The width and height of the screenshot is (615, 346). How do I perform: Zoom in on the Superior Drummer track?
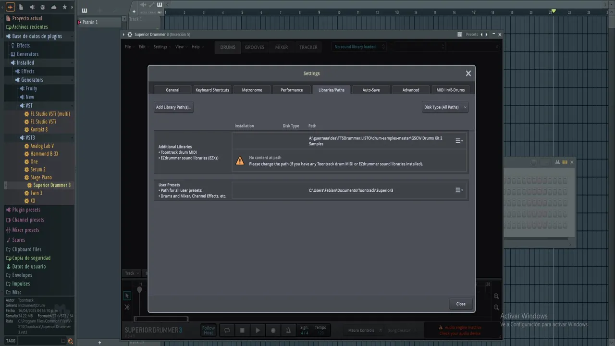click(x=496, y=297)
